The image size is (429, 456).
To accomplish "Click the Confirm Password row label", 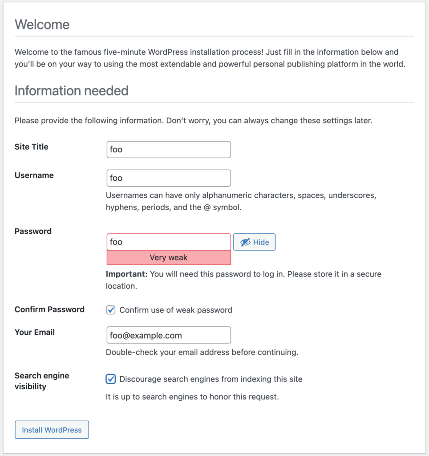I will pyautogui.click(x=49, y=309).
